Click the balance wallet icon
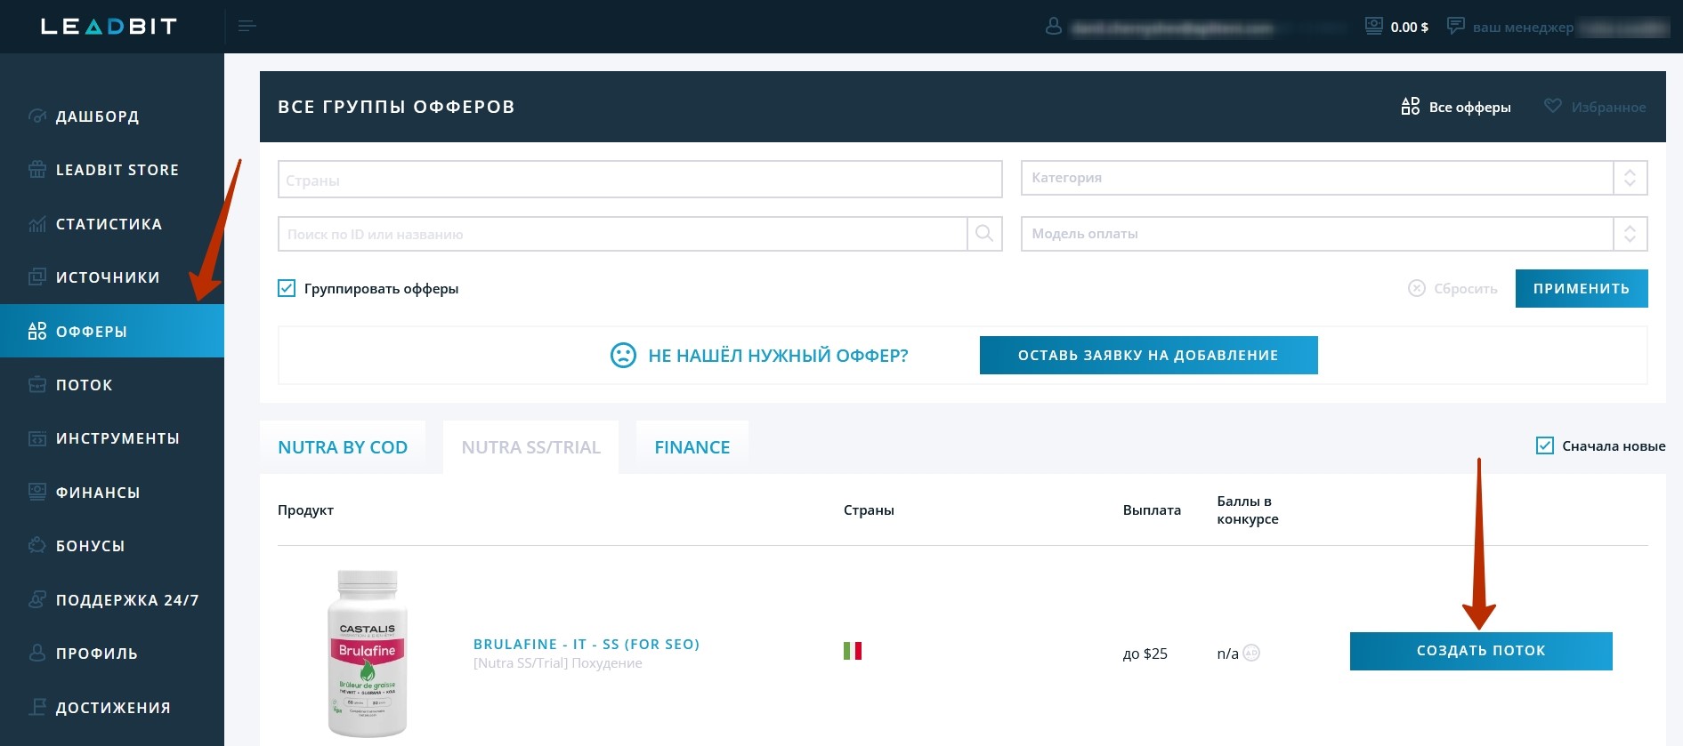The height and width of the screenshot is (746, 1683). (x=1374, y=27)
